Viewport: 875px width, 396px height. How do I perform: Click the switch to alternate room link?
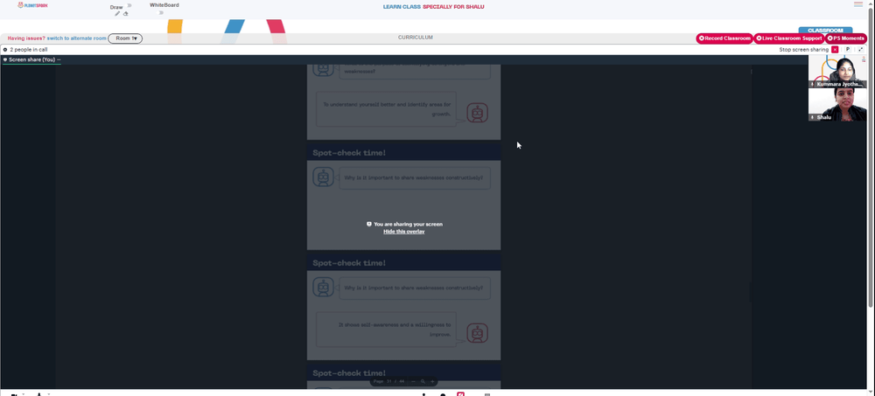[x=76, y=38]
